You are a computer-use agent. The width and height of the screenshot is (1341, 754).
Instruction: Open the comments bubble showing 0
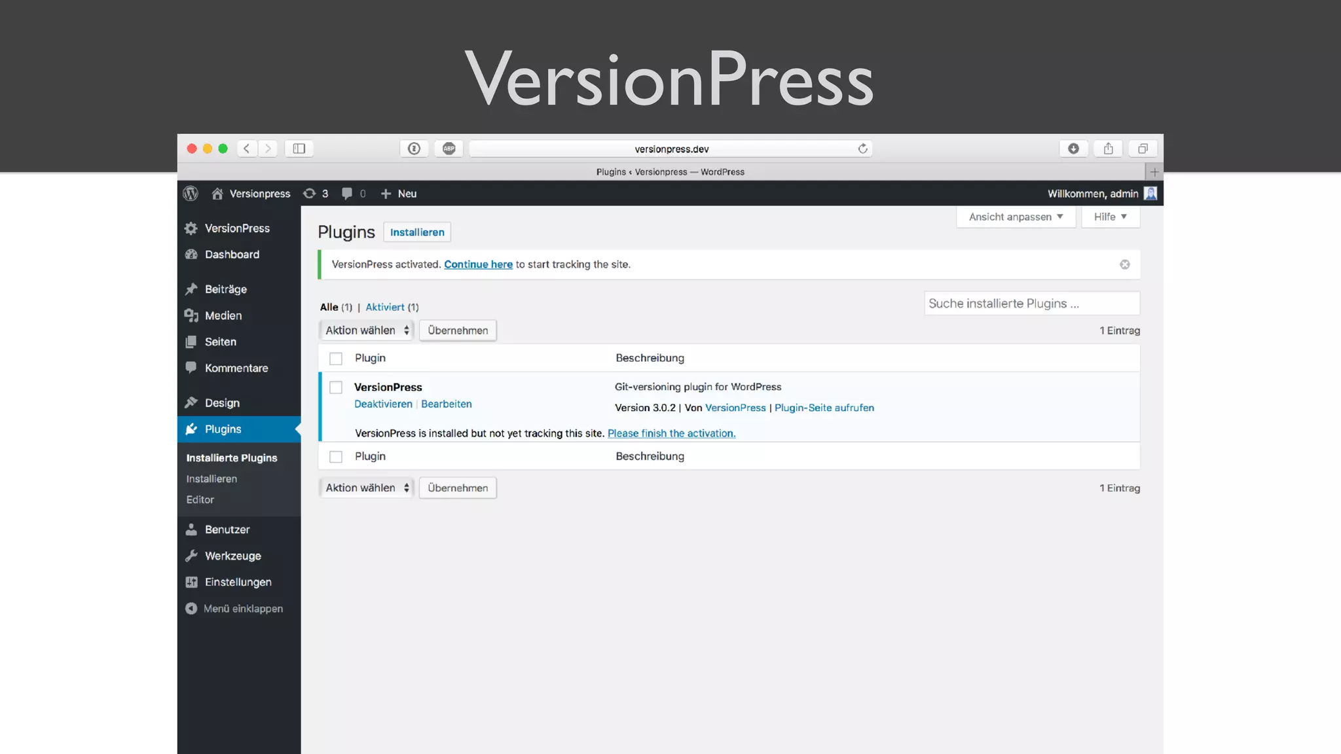coord(354,194)
